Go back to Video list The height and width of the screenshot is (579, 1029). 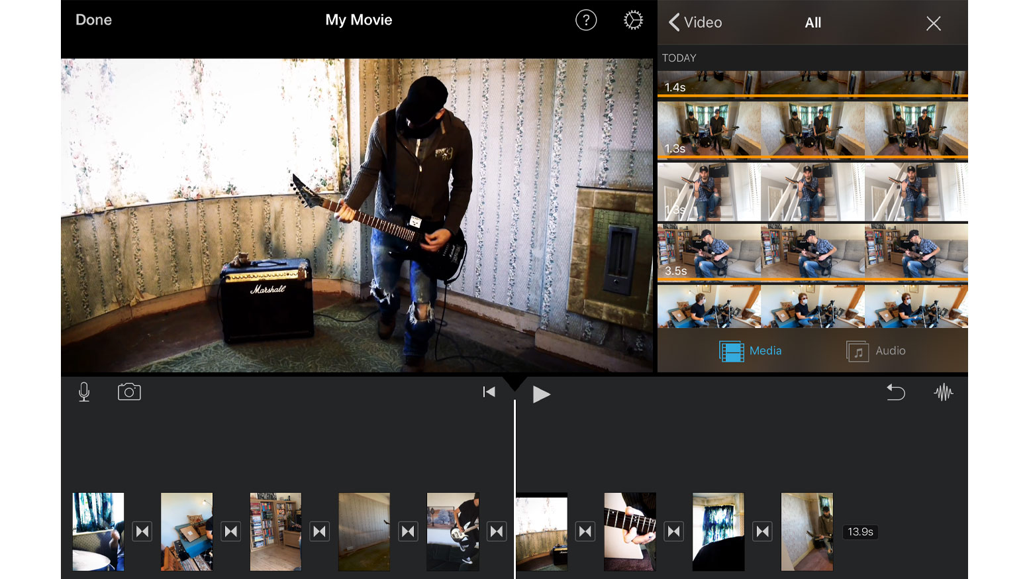coord(695,23)
